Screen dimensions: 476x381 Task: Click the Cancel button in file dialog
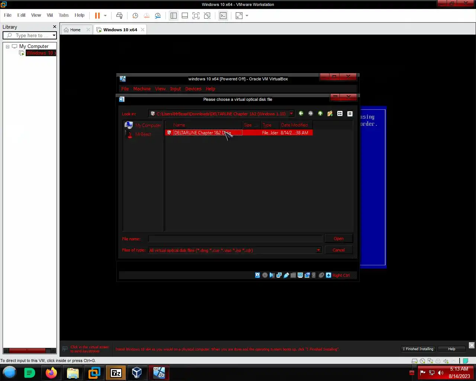(338, 250)
